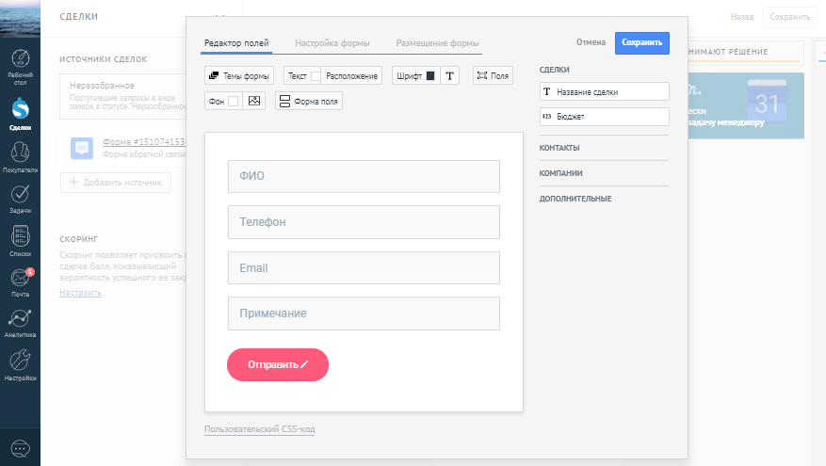Click the pencil icon on Отправить button

[x=304, y=364]
